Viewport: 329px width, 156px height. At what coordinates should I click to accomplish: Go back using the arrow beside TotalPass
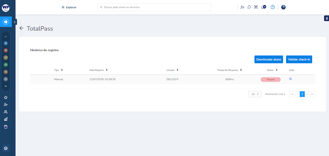tap(21, 28)
